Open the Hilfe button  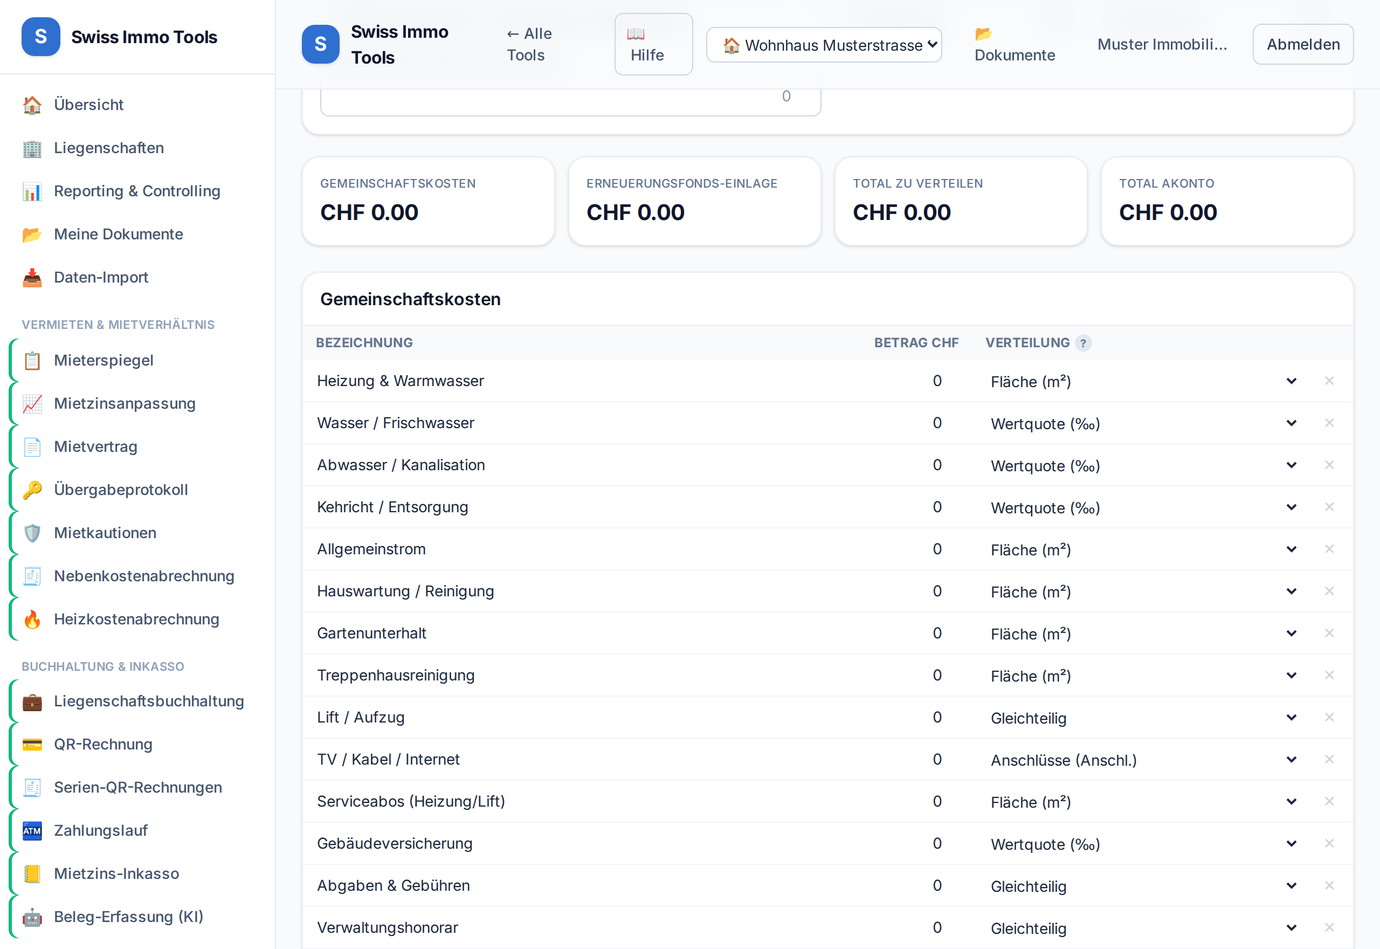click(x=653, y=45)
